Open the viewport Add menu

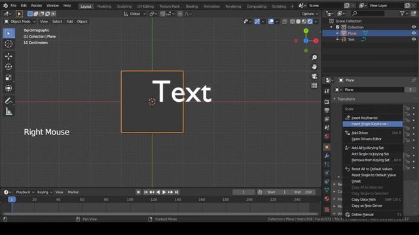69,22
